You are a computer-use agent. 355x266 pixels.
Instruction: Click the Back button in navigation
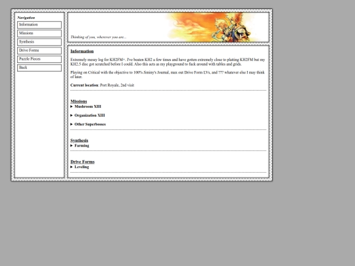pyautogui.click(x=39, y=68)
